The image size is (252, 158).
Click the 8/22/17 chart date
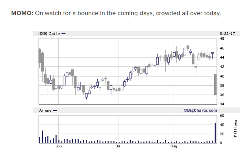(x=227, y=33)
